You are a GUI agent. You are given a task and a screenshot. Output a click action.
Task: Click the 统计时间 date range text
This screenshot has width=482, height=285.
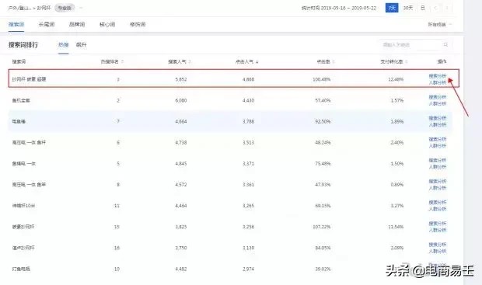coord(339,8)
